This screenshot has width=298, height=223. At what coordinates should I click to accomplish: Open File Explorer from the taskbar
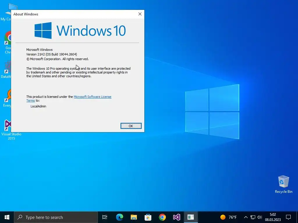(134, 217)
